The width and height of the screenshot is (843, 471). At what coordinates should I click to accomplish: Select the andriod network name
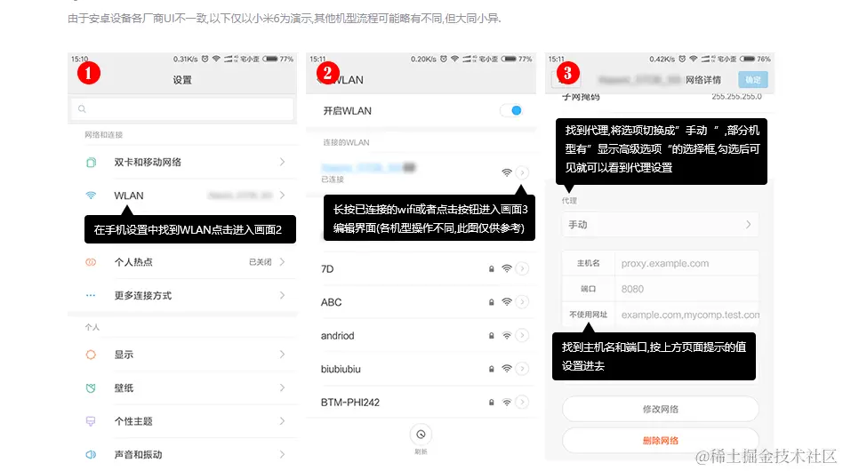[x=338, y=336]
